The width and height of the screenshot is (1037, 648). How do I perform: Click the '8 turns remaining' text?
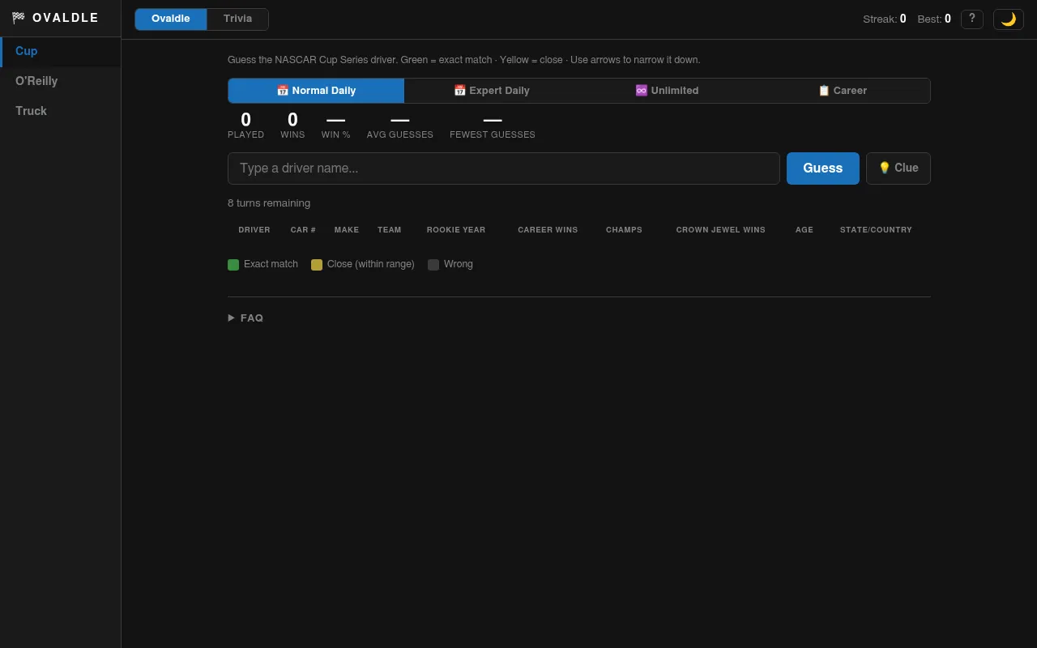pos(269,203)
